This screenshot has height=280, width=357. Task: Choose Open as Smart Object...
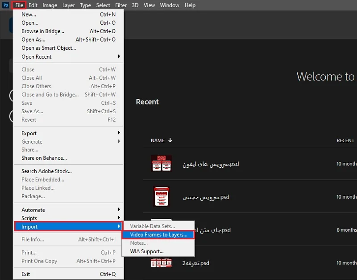point(69,48)
